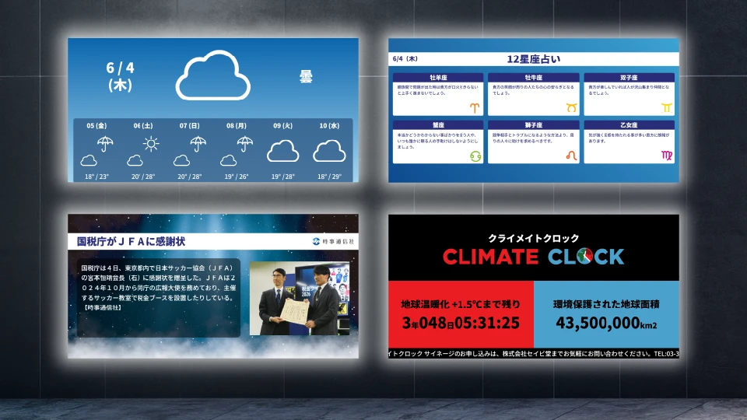747x420 pixels.
Task: Click the 曇 weather condition label
Action: (x=306, y=77)
